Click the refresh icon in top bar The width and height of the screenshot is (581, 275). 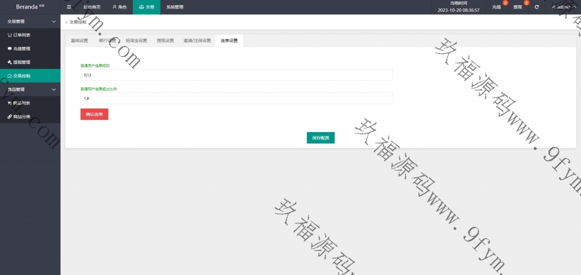[536, 7]
